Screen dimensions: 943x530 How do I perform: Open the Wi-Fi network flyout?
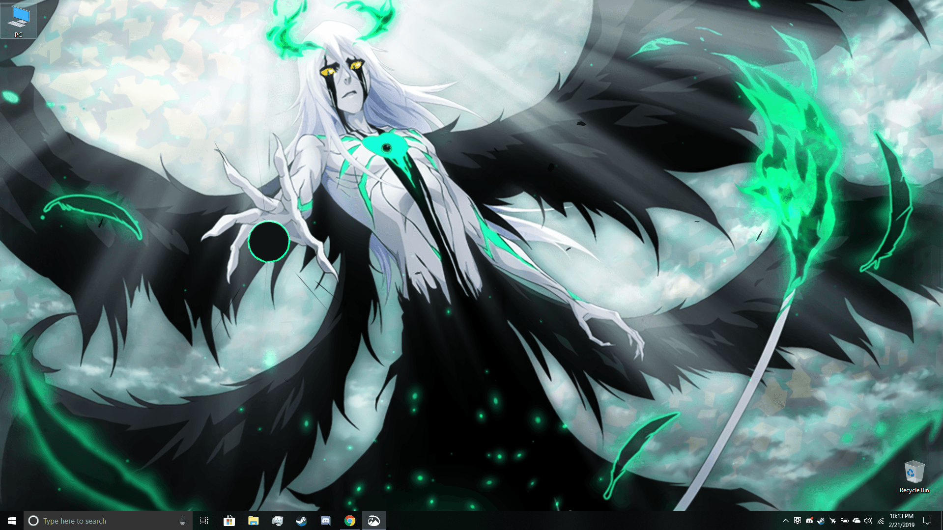coord(881,521)
